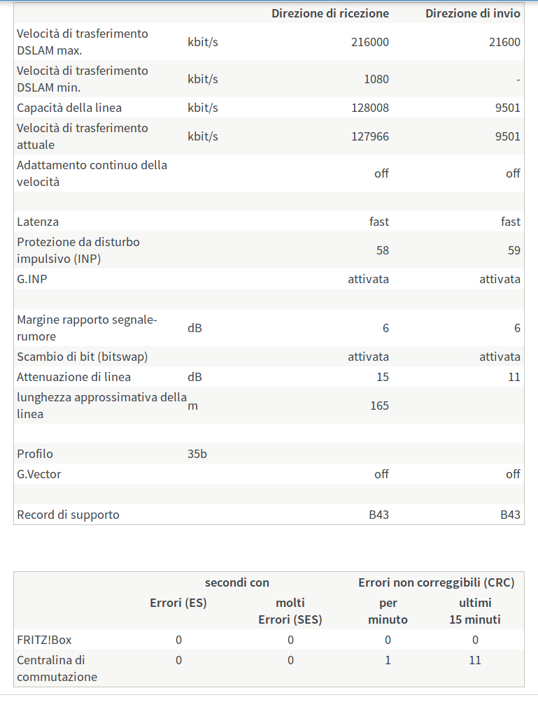
Task: Select the approximate line length value 165
Action: 379,406
